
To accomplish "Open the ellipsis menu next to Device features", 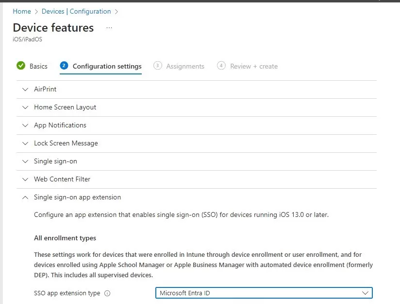I will 109,28.
